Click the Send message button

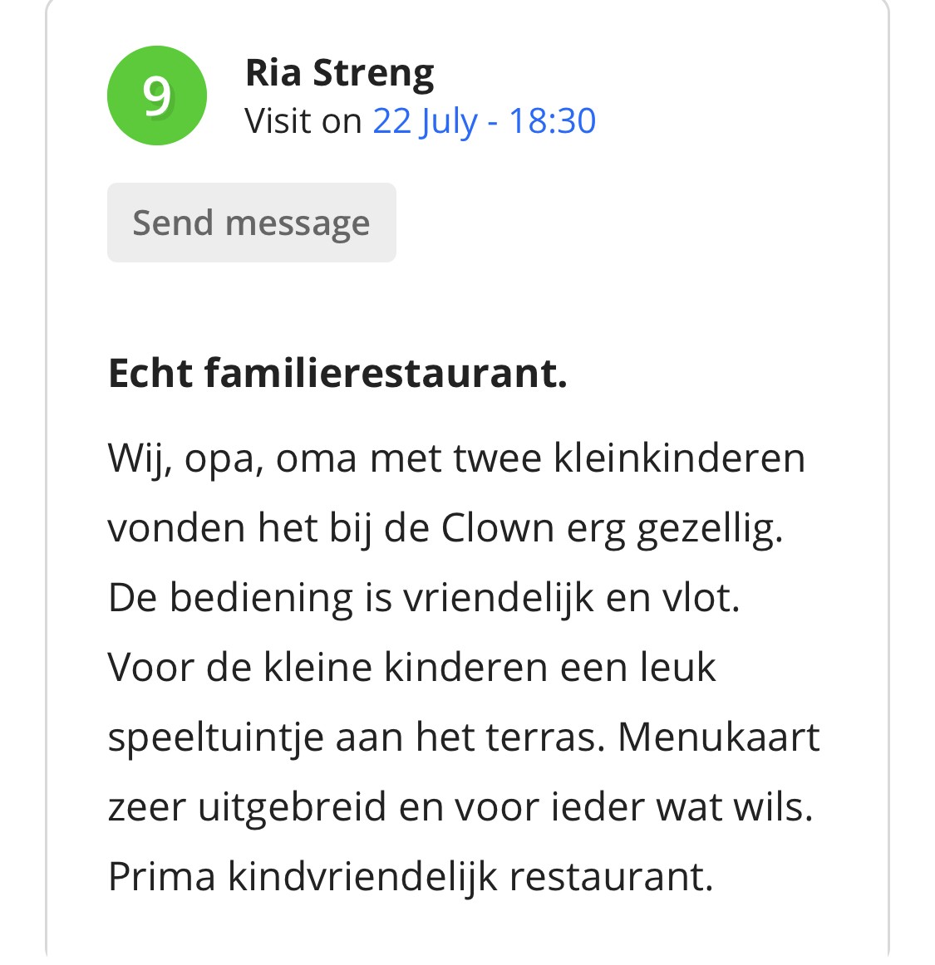pos(251,223)
